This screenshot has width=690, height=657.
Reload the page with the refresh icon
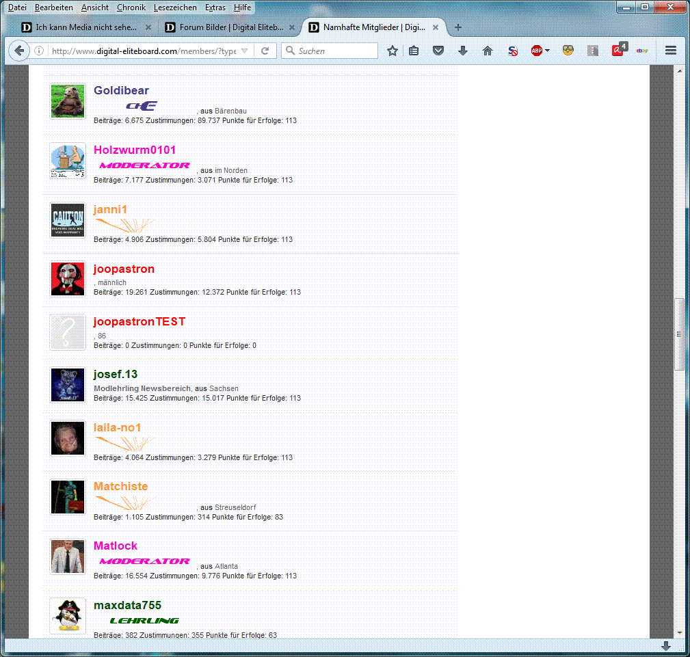click(x=265, y=51)
